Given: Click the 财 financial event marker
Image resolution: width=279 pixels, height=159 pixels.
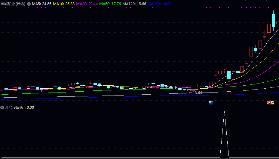Looking at the screenshot, I should tap(211, 103).
